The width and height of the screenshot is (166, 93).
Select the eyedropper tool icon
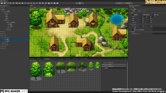(x=34, y=3)
